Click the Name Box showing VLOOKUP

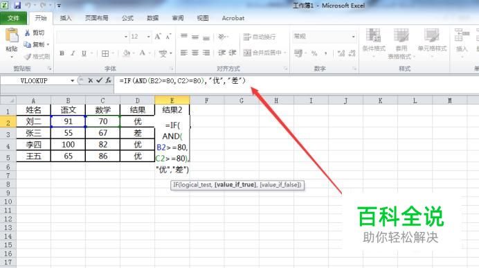coord(35,80)
